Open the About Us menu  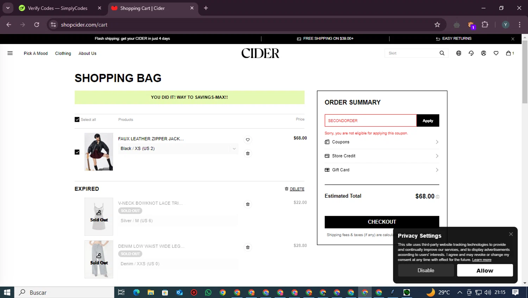[87, 53]
